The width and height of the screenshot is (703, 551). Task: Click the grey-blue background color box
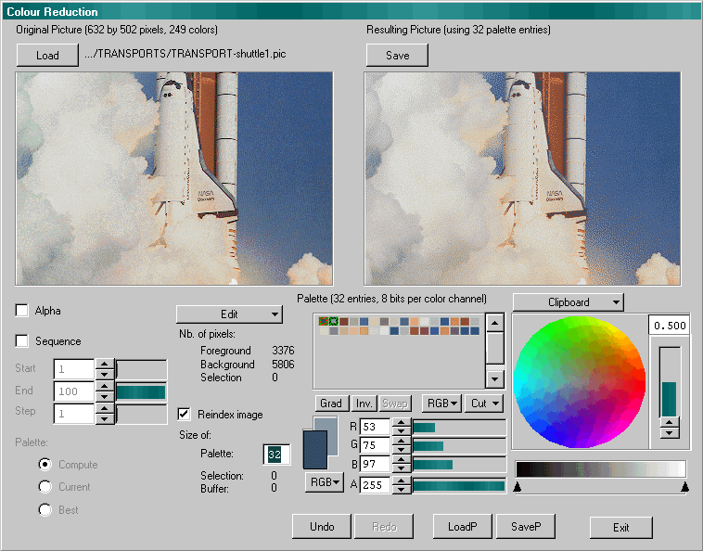click(x=332, y=426)
